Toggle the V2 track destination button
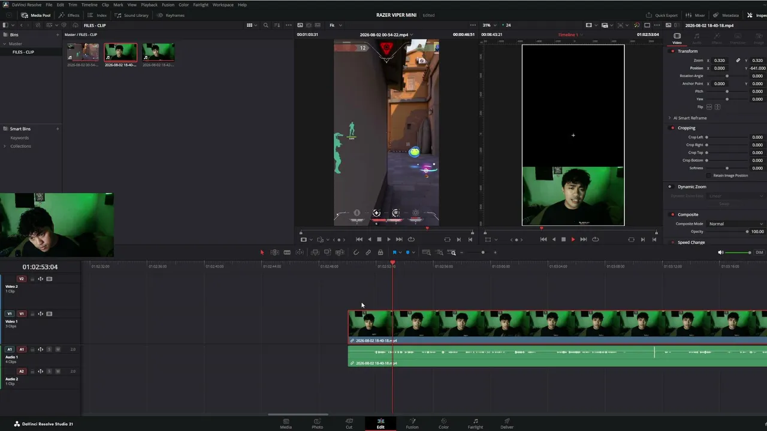Screen dimensions: 767x431 coord(22,279)
